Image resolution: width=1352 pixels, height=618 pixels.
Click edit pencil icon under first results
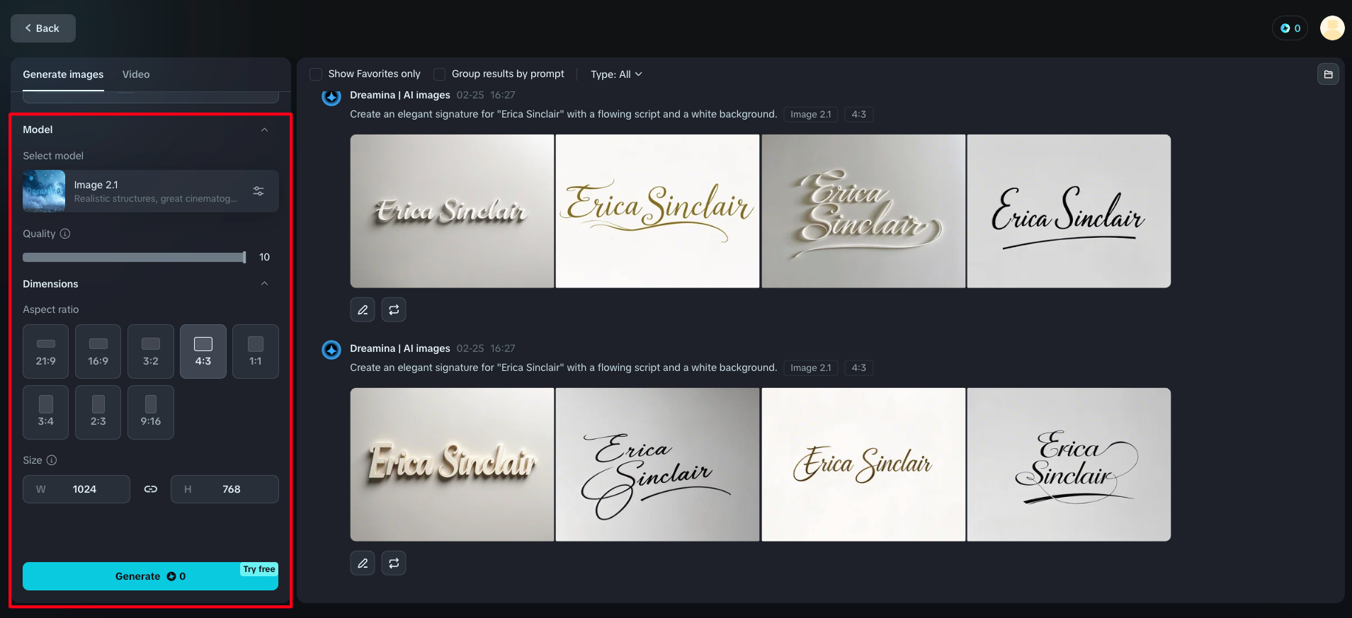tap(363, 309)
